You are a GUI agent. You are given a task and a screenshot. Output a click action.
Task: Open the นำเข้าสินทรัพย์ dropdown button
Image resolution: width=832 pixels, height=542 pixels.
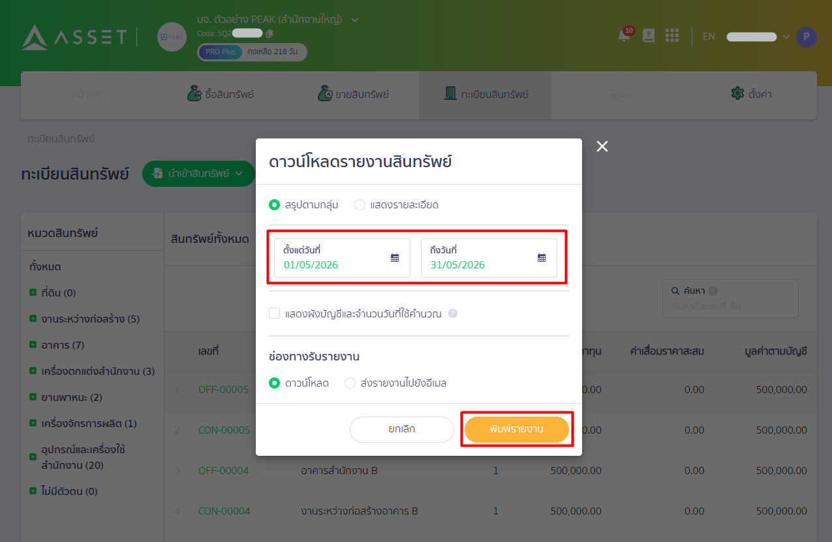pyautogui.click(x=198, y=174)
